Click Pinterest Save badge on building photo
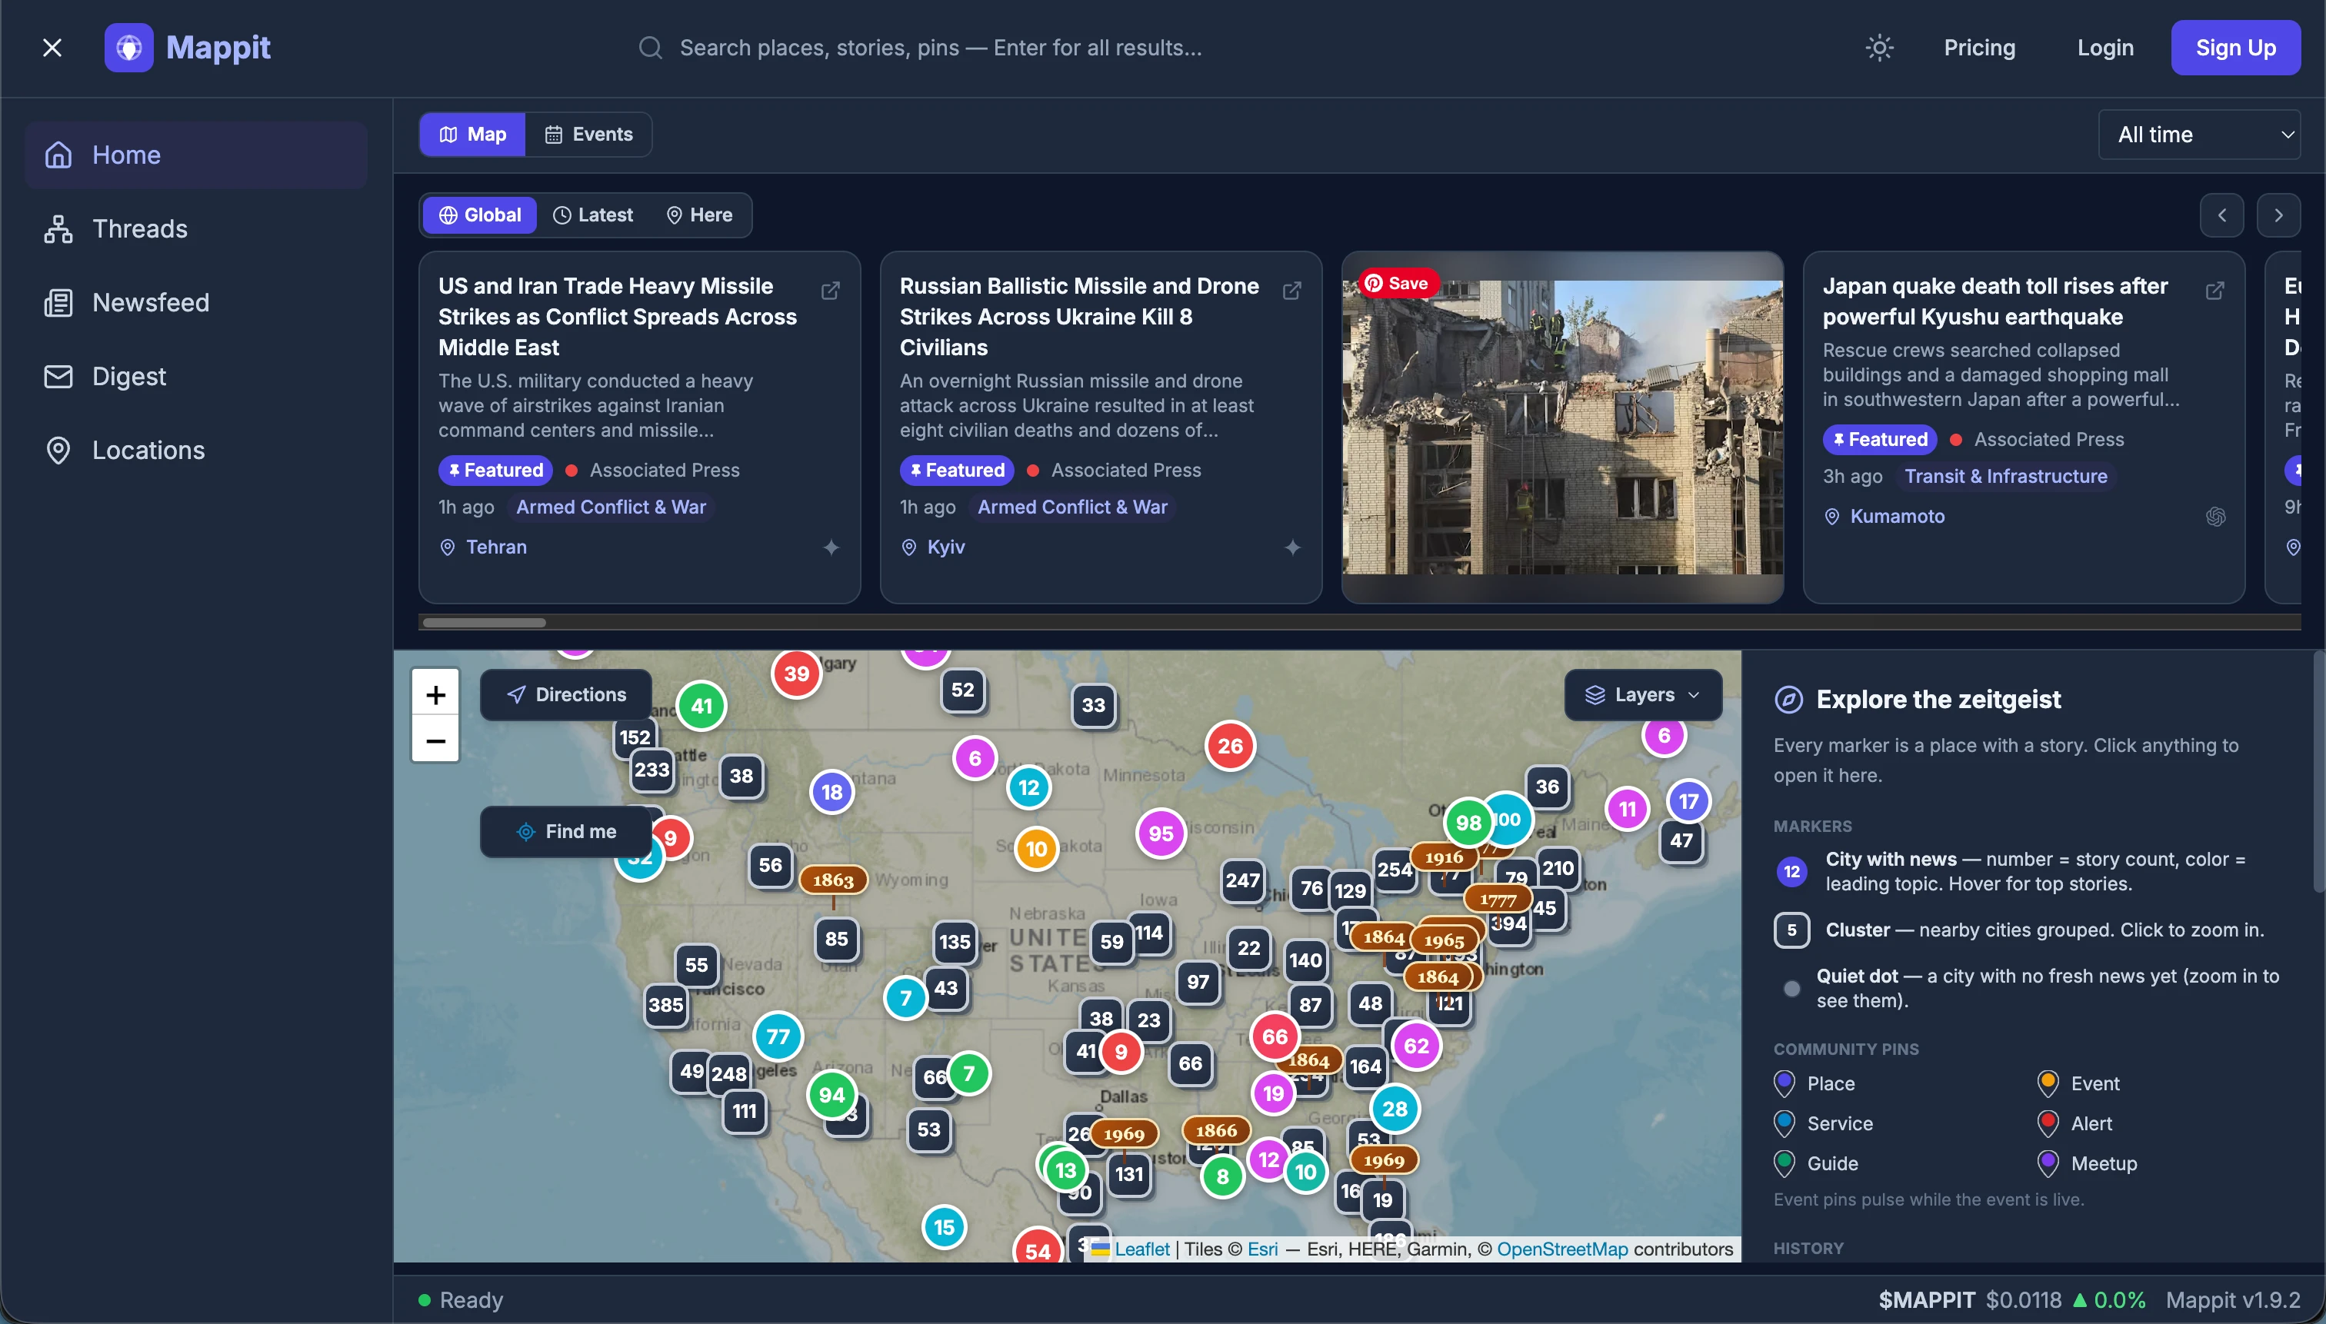The height and width of the screenshot is (1324, 2326). point(1396,284)
